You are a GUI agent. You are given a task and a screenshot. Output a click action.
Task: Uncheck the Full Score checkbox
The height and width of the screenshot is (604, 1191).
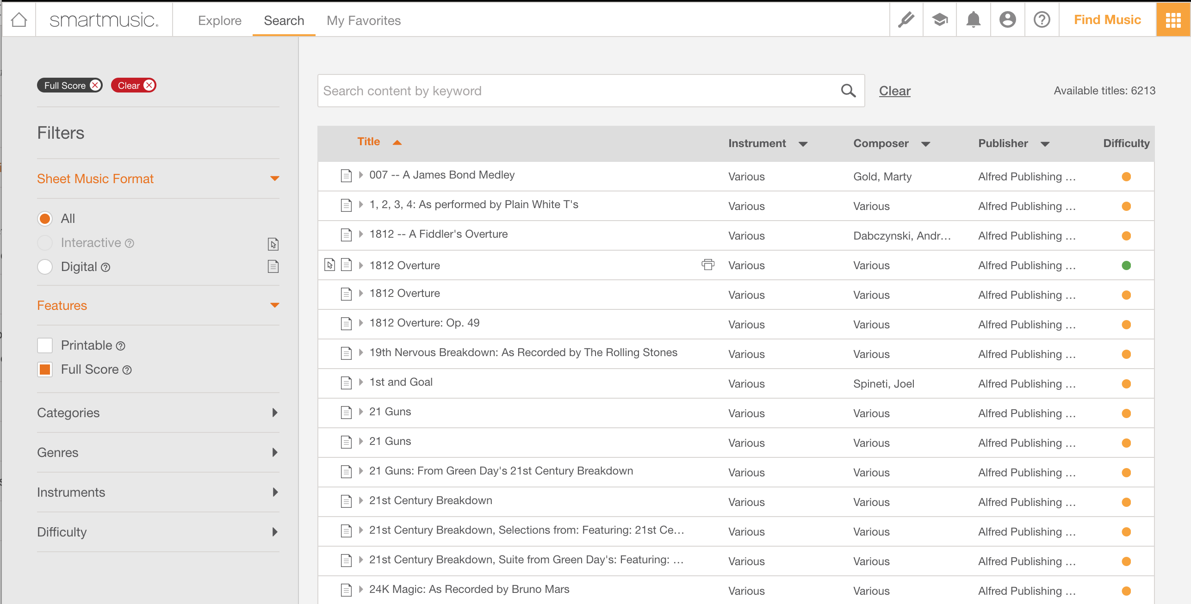pyautogui.click(x=45, y=370)
